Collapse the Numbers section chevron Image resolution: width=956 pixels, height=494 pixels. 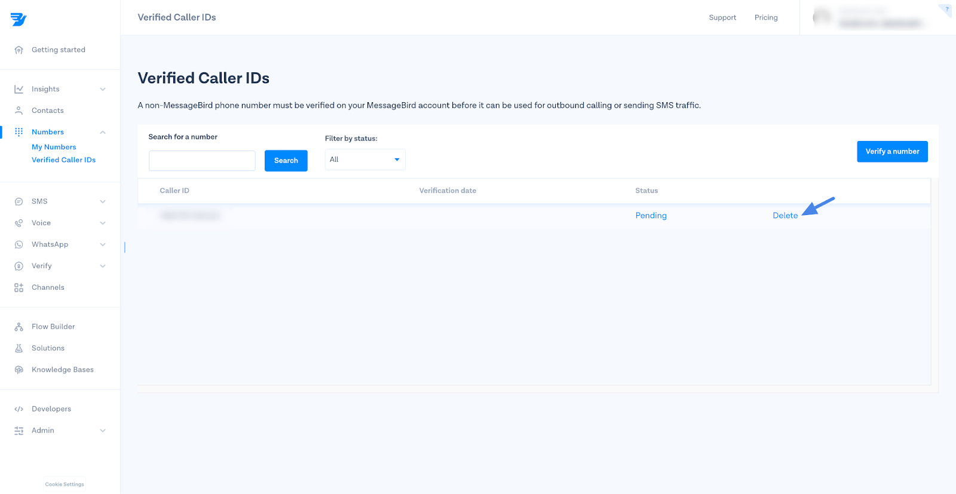coord(103,132)
